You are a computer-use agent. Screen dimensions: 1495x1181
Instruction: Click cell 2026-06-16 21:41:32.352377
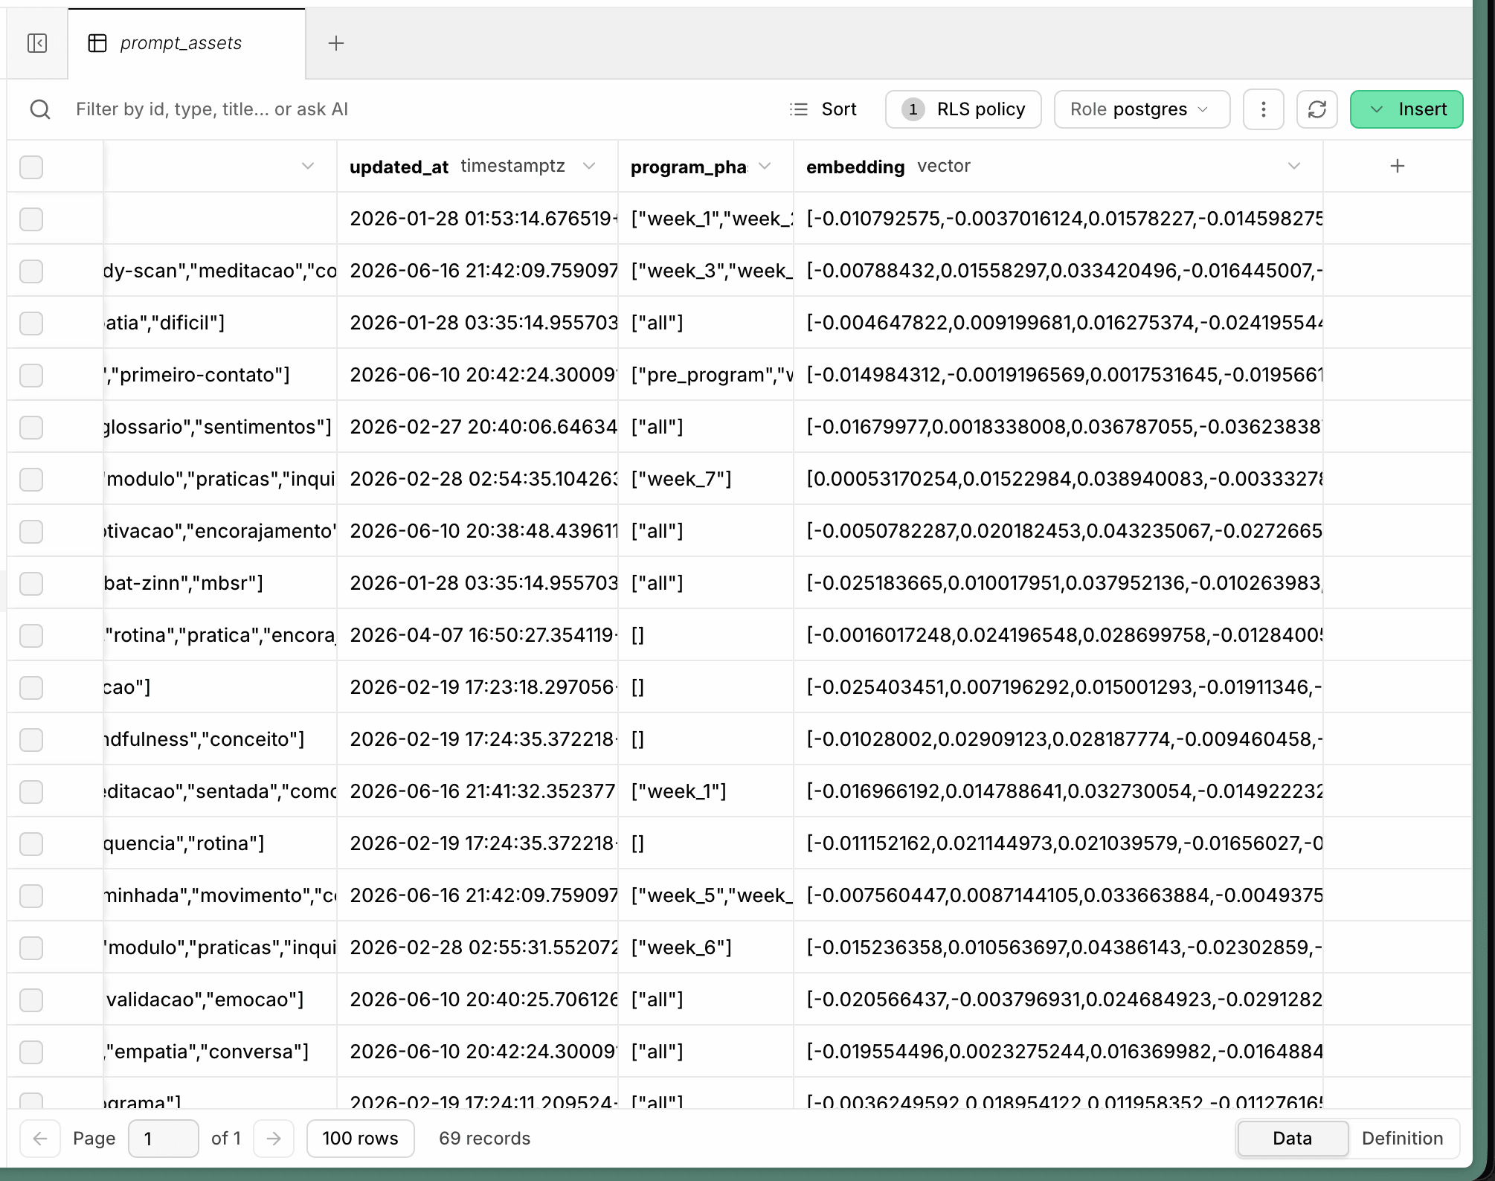point(478,791)
